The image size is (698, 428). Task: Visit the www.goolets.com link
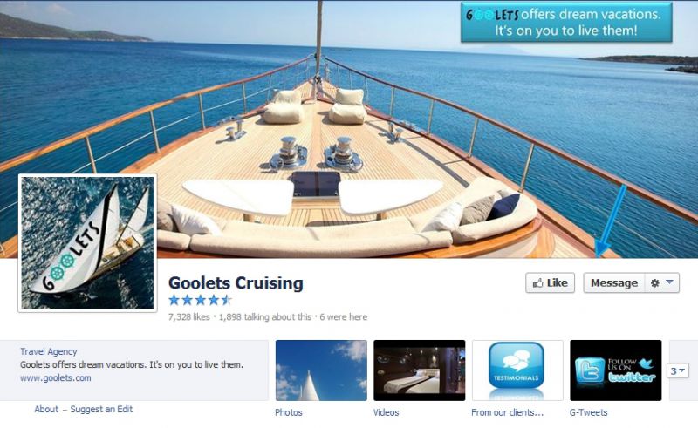(56, 377)
